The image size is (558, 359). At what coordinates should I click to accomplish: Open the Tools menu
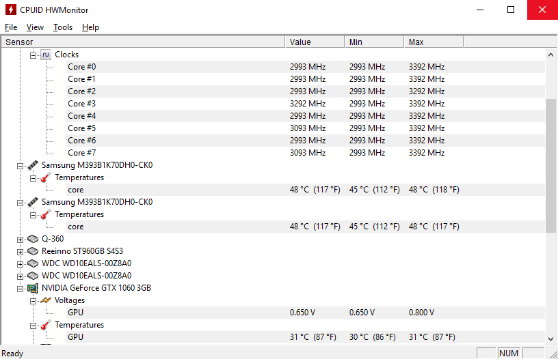click(63, 27)
